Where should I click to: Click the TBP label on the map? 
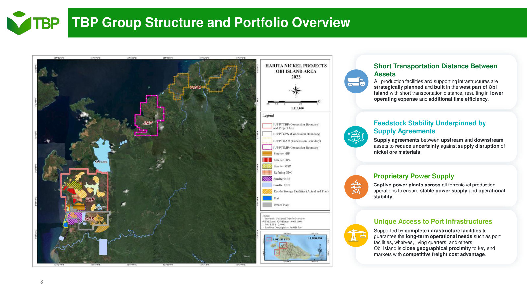90,199
